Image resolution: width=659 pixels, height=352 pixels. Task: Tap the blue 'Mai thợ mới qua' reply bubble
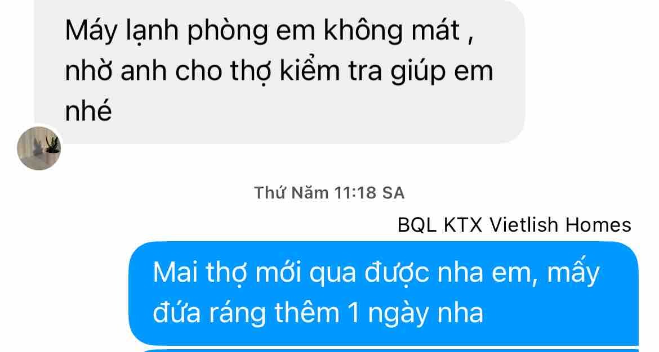pyautogui.click(x=384, y=293)
